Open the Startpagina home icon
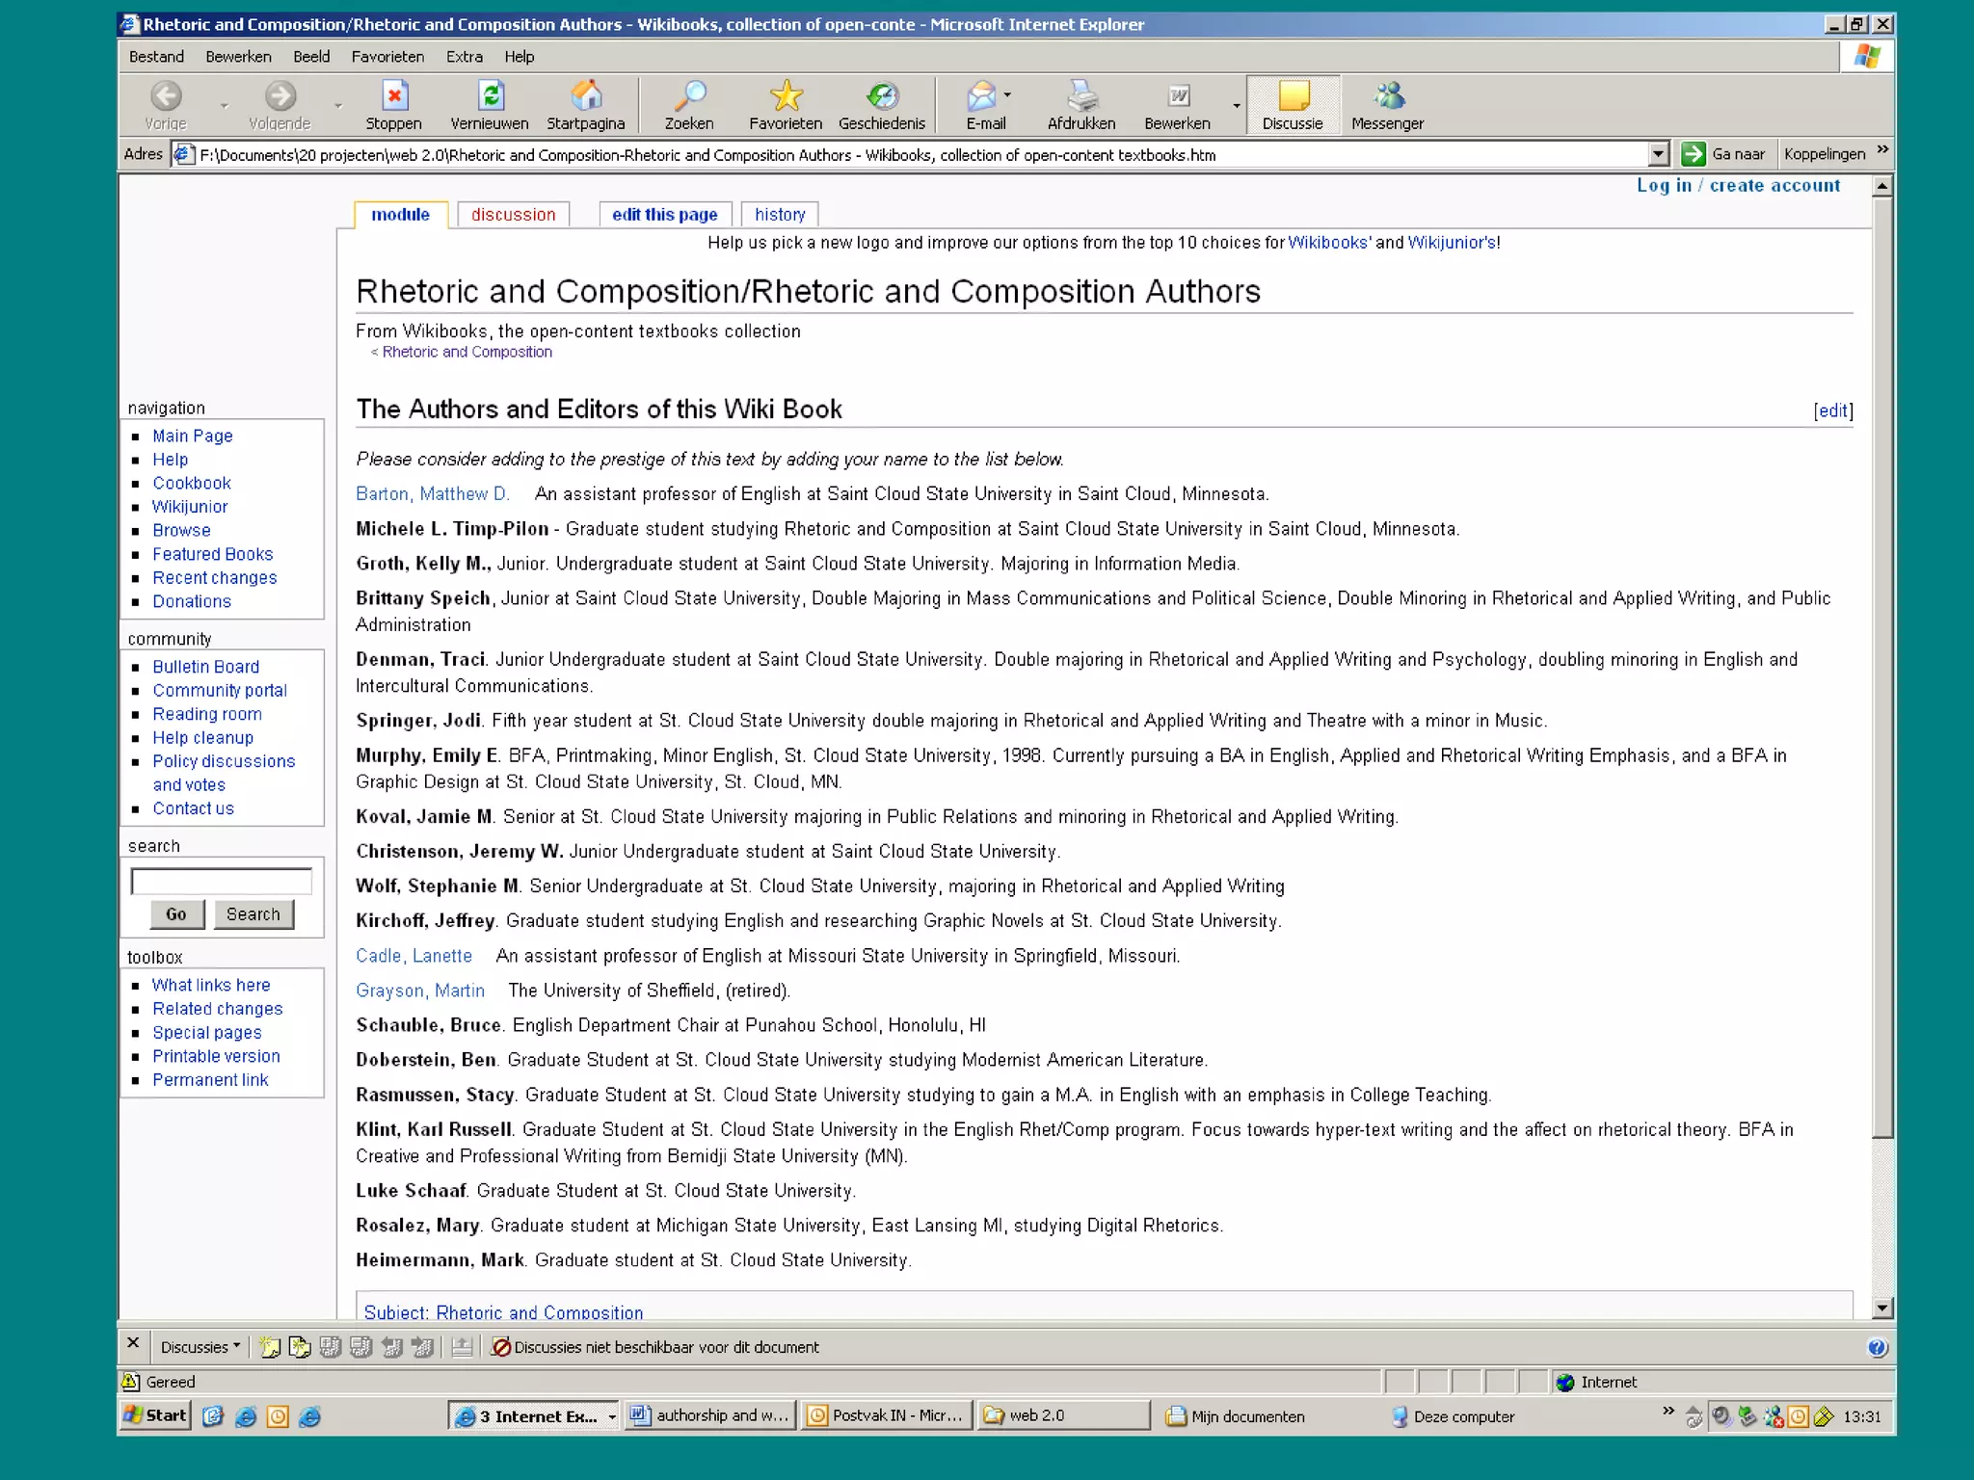This screenshot has height=1480, width=1974. point(586,97)
